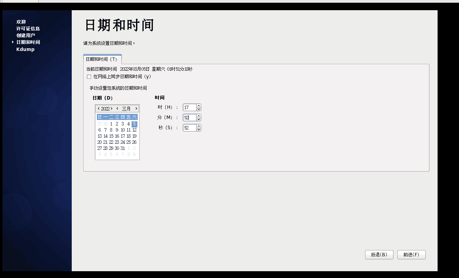Go to the next year in calendar
The height and width of the screenshot is (278, 459).
click(x=112, y=108)
